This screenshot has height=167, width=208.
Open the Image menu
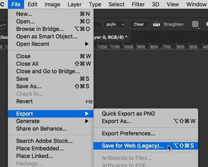(x=52, y=4)
